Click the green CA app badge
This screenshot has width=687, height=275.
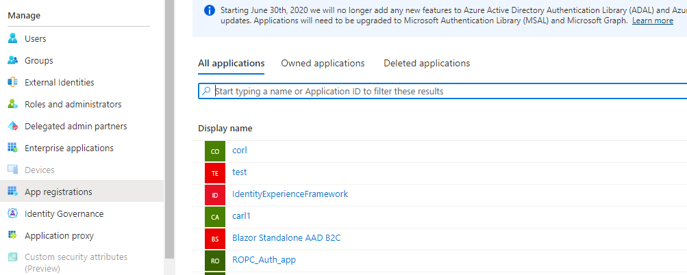[214, 218]
